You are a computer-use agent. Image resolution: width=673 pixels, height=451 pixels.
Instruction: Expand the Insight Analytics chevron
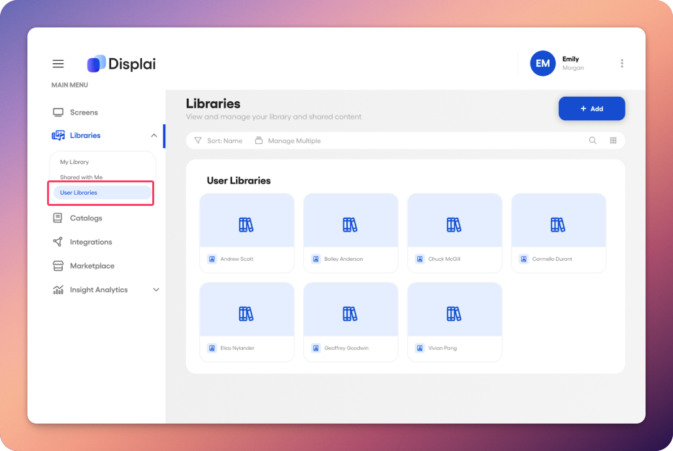(156, 290)
